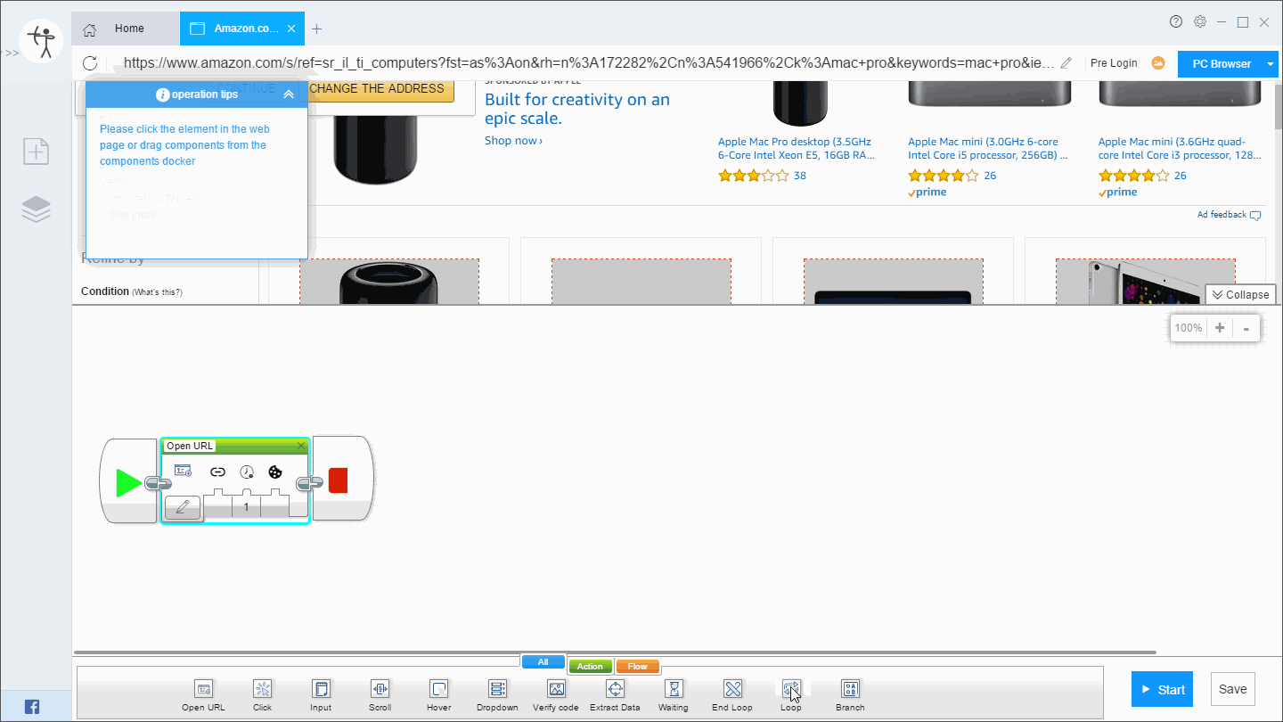Zoom in workflow canvas with plus
This screenshot has height=722, width=1283.
[x=1220, y=328]
